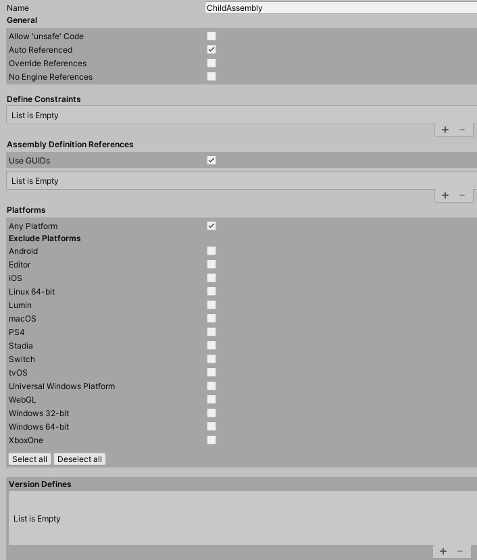The image size is (477, 560).
Task: Click the Platforms section heading
Action: (26, 210)
